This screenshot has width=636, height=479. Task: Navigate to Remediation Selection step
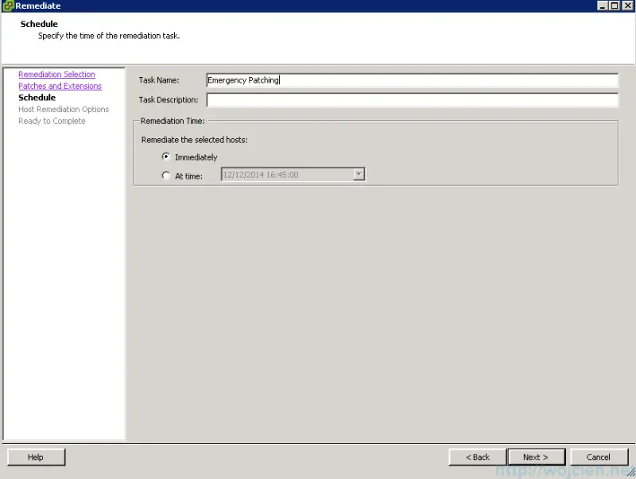click(x=56, y=74)
